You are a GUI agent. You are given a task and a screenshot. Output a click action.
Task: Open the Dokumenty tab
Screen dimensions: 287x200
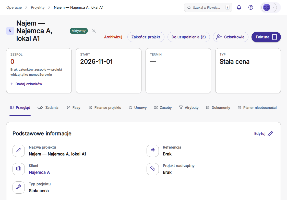[218, 108]
